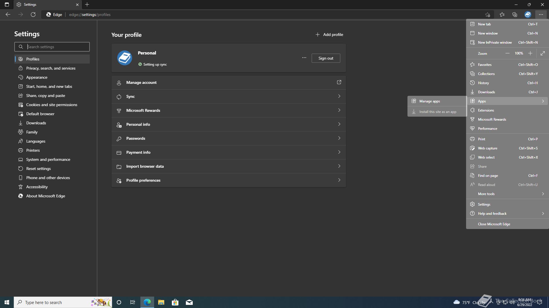The width and height of the screenshot is (549, 308).
Task: Click the refresh page icon
Action: click(x=33, y=15)
